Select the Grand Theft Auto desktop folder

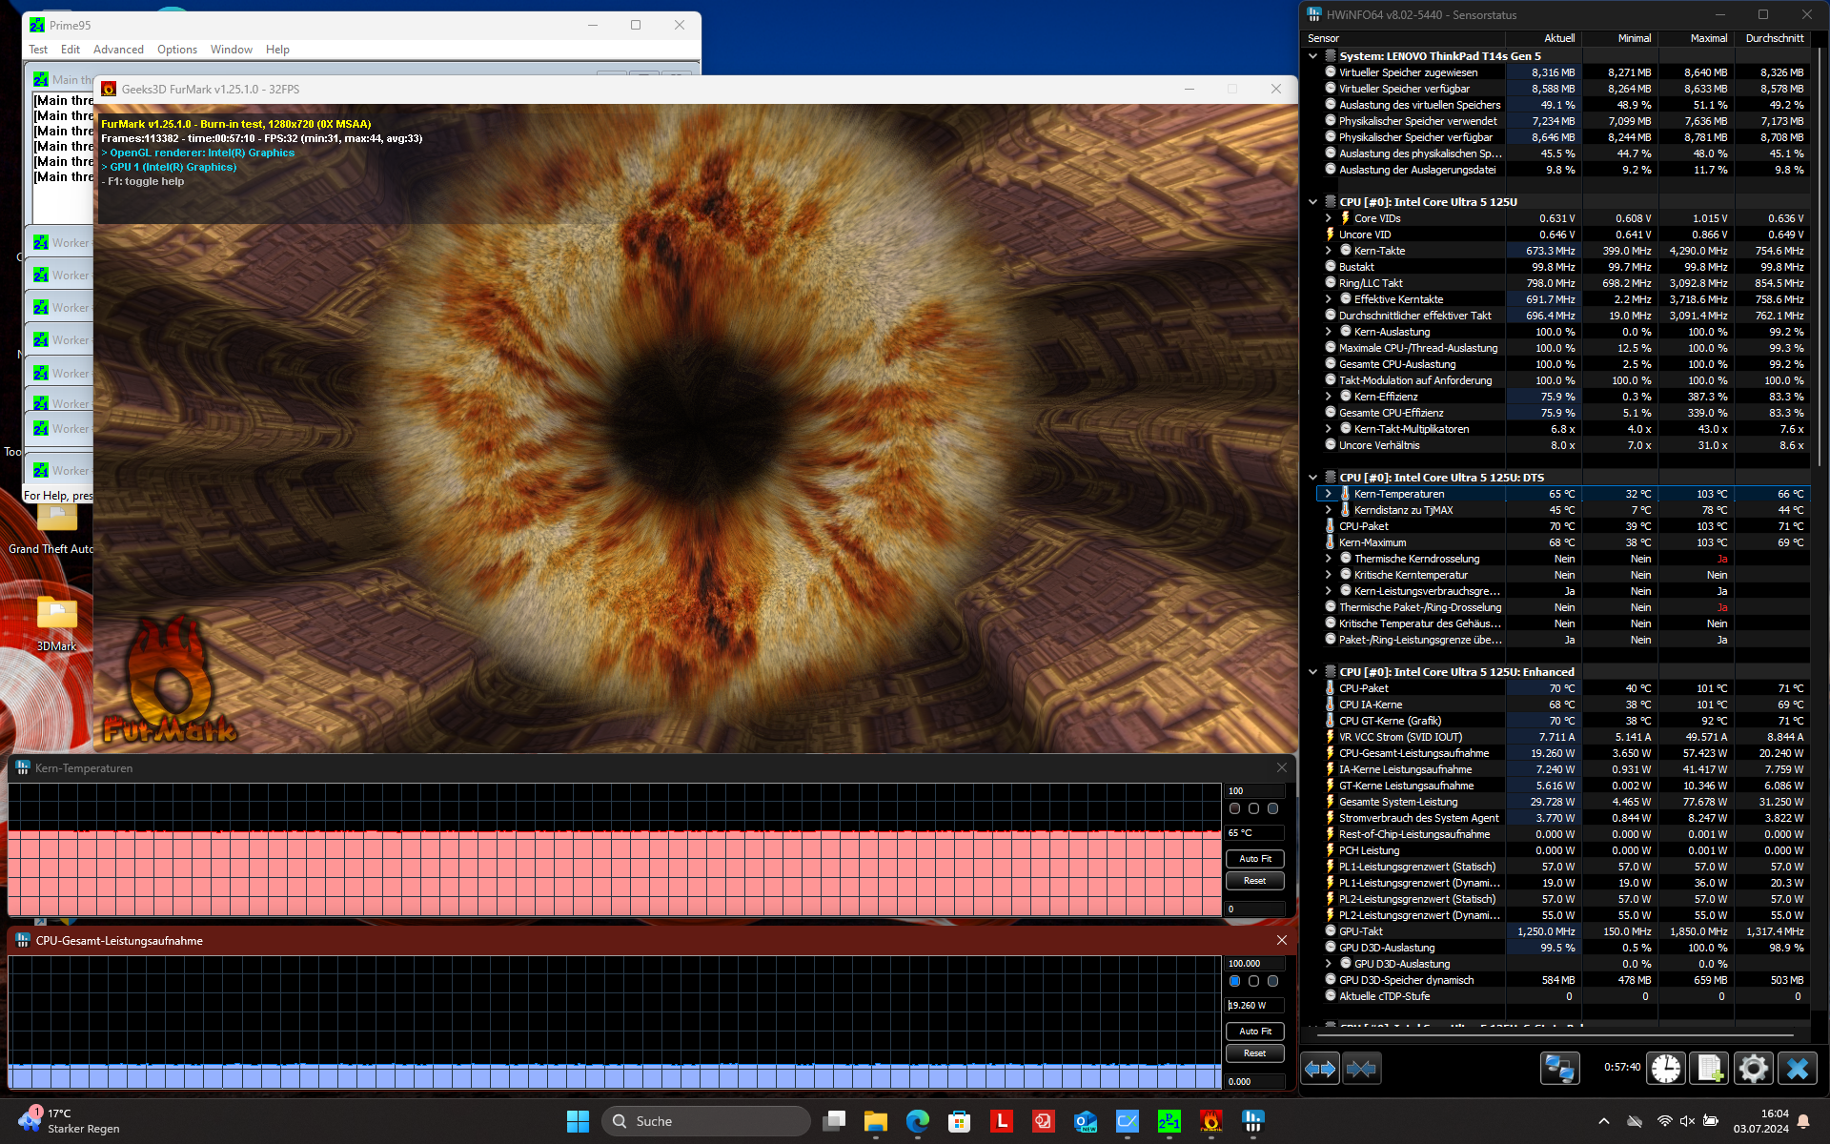[52, 529]
